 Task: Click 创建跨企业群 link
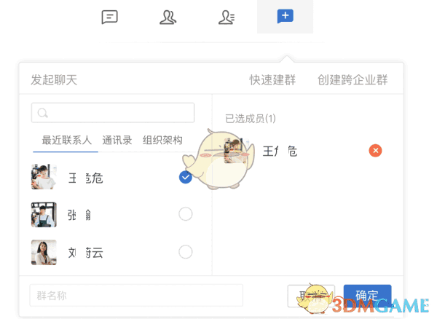353,80
